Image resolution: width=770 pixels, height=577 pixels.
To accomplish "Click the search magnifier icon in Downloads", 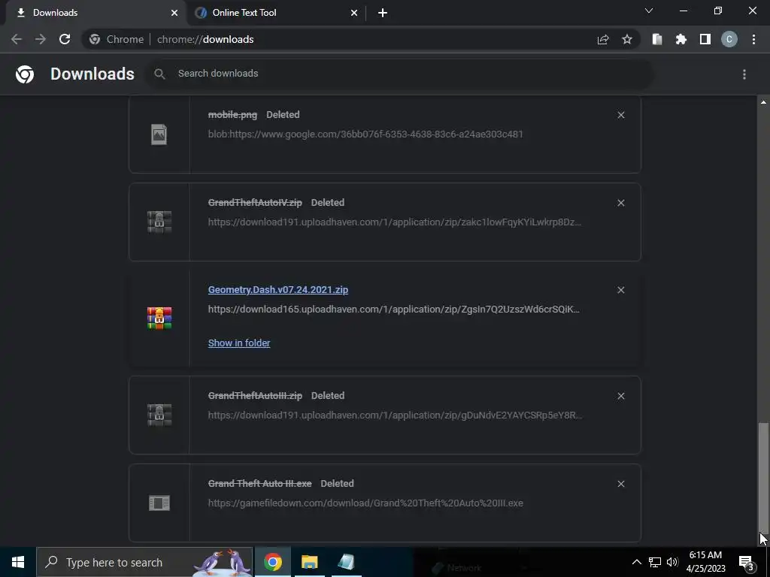I will (x=159, y=74).
